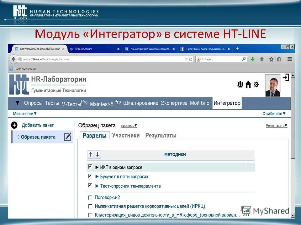
Task: Open the bookmarks list icon
Action: (x=279, y=59)
